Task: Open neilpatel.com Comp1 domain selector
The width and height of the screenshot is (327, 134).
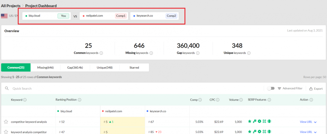Action: [x=104, y=16]
